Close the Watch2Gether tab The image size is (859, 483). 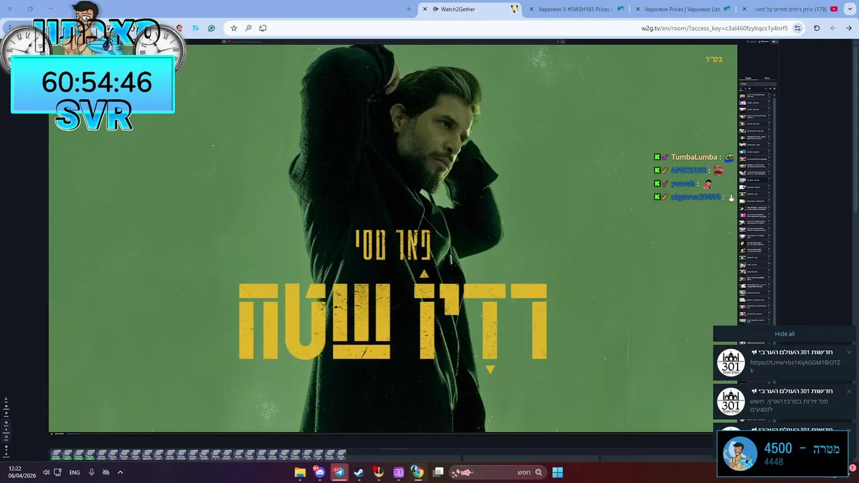point(425,9)
